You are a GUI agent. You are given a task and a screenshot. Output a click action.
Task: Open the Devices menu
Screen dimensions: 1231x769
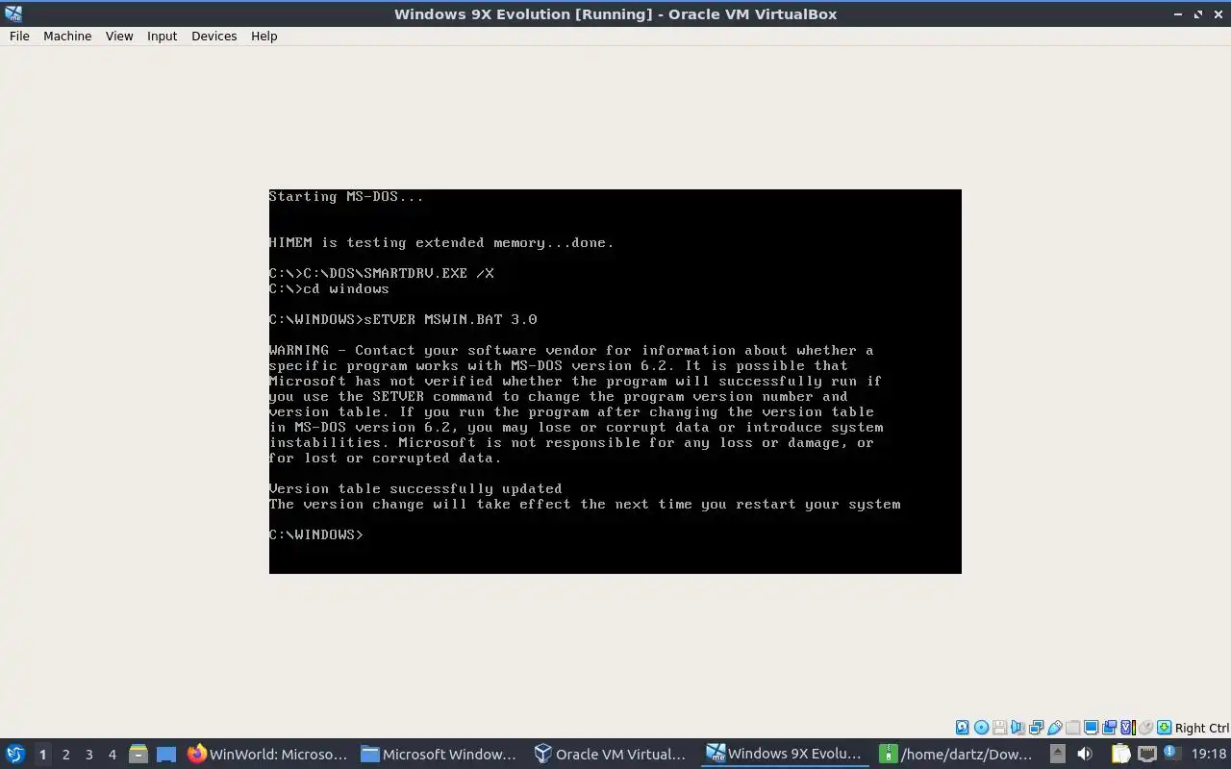(214, 36)
